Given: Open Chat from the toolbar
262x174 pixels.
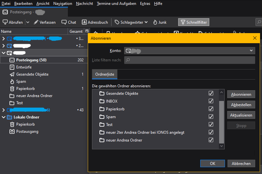Looking at the screenshot, I should [x=69, y=22].
